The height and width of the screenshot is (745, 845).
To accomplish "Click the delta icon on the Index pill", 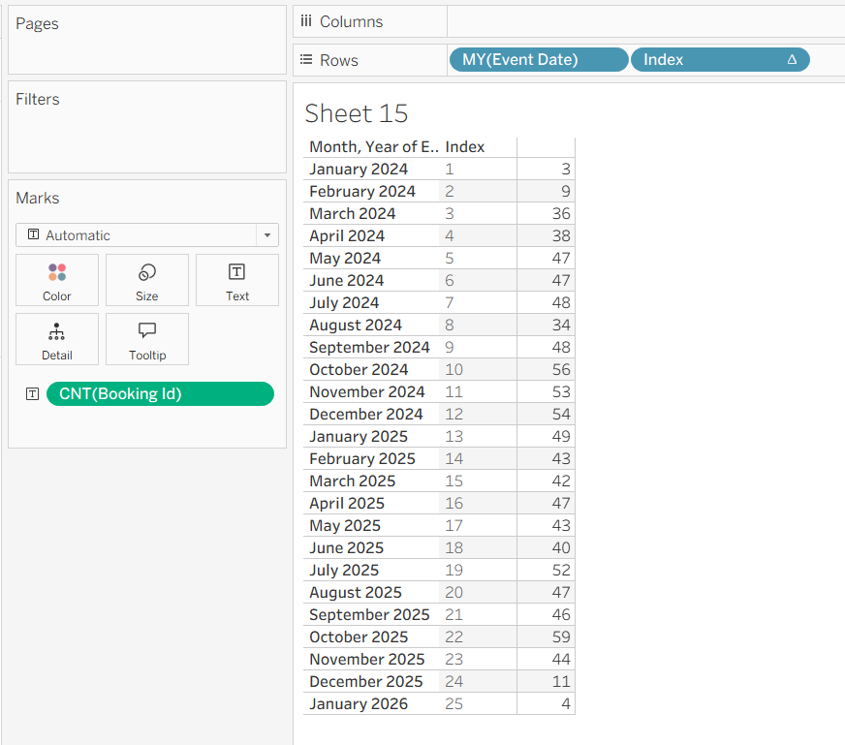I will point(792,60).
